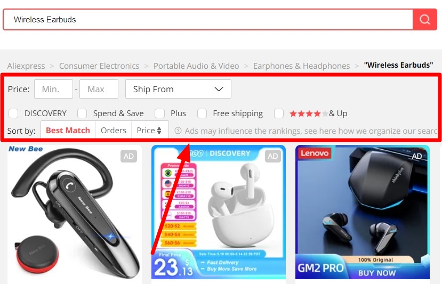This screenshot has height=284, width=442.
Task: Click the Price sort arrows icon
Action: tap(159, 131)
